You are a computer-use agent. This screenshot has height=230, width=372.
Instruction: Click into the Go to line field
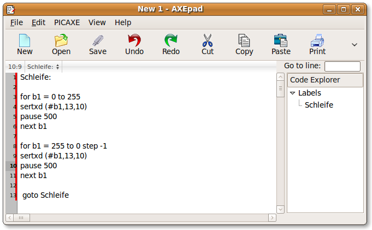pos(342,66)
